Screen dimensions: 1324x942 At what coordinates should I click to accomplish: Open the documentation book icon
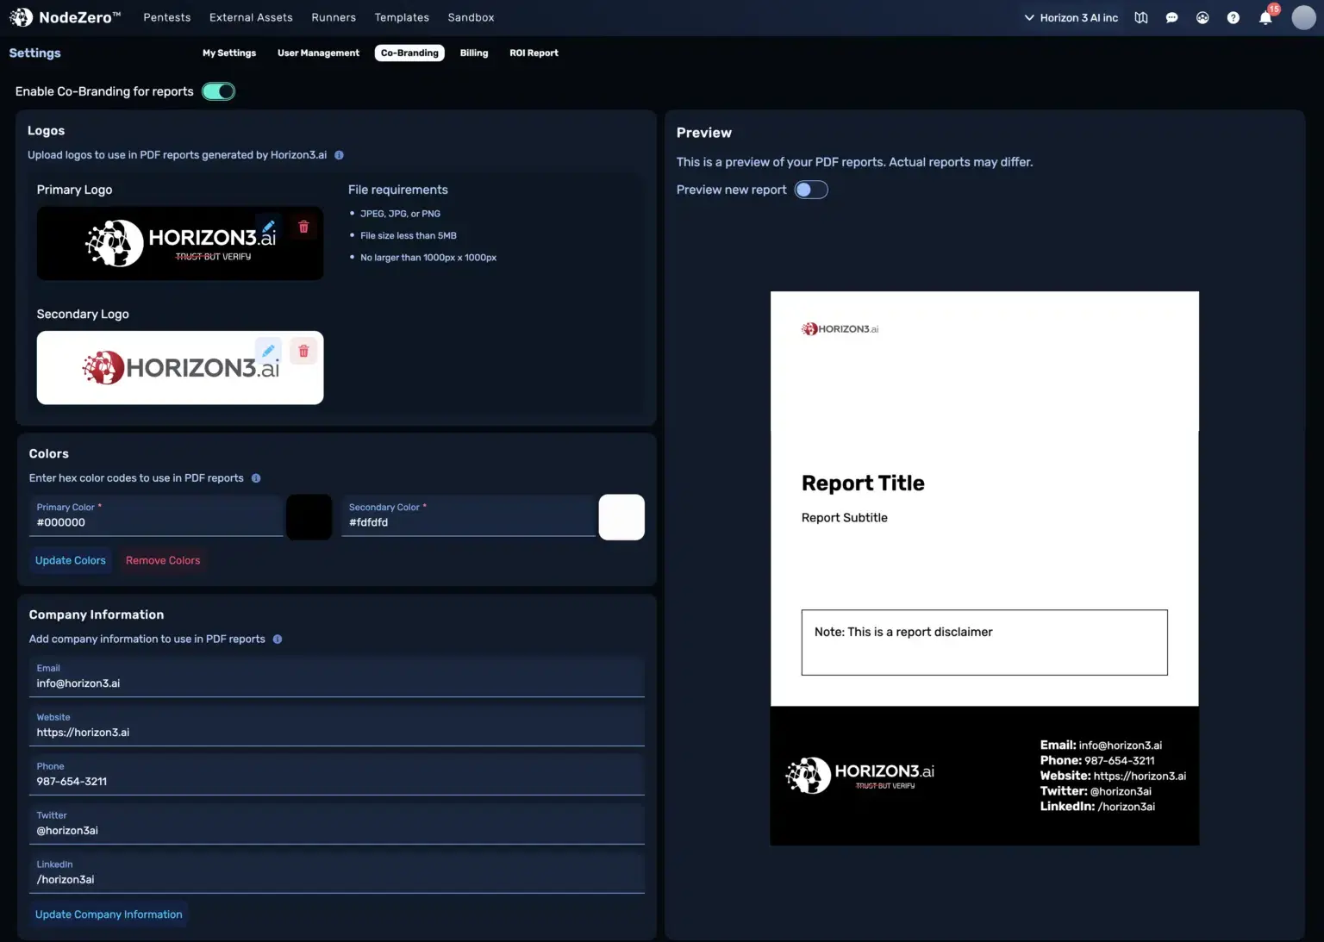tap(1141, 17)
